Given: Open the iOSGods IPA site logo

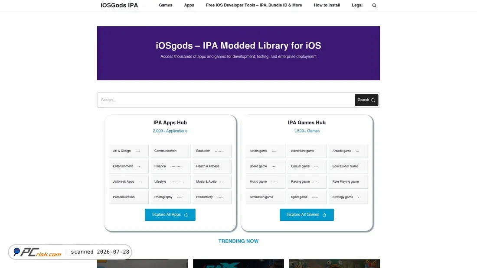Looking at the screenshot, I should pyautogui.click(x=119, y=5).
